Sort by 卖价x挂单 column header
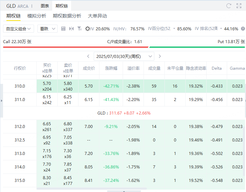The height and width of the screenshot is (192, 246). [68, 68]
